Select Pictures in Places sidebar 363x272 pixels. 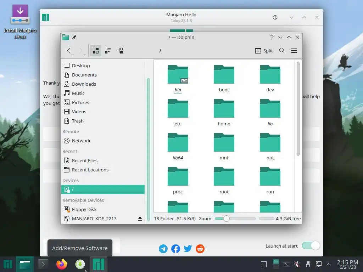[x=103, y=102]
